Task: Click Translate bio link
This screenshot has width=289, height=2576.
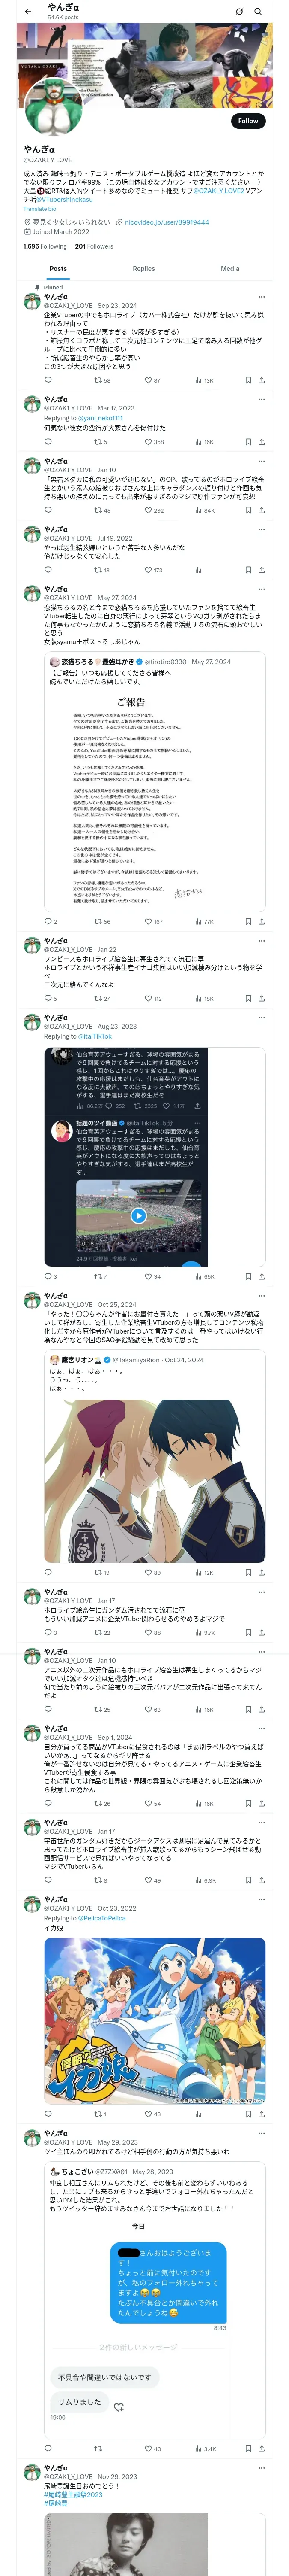Action: 40,209
